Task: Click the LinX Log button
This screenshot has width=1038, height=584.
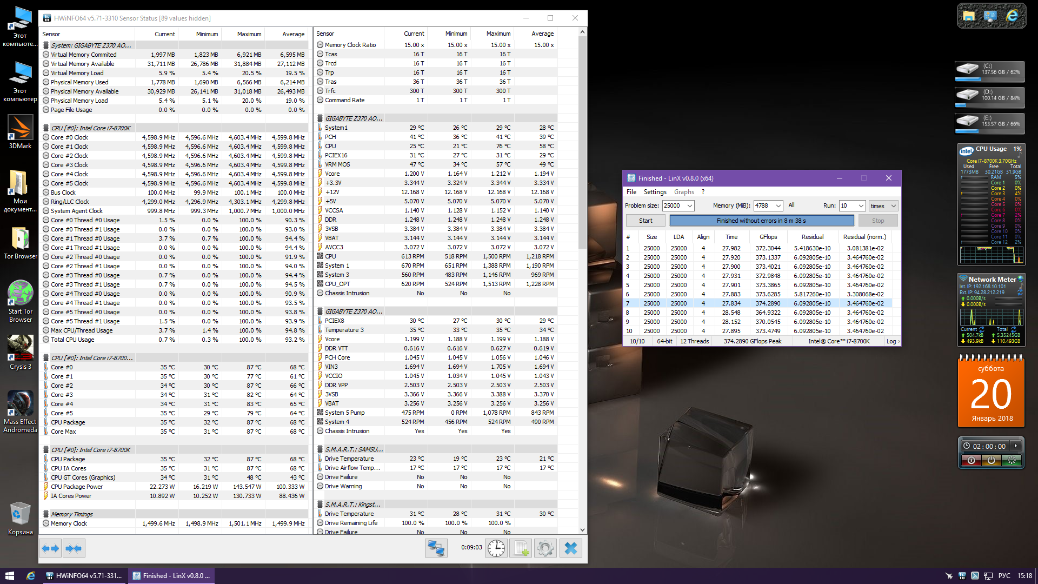Action: tap(893, 341)
